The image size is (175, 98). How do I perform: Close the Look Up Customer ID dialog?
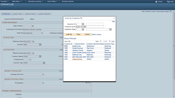(114, 18)
